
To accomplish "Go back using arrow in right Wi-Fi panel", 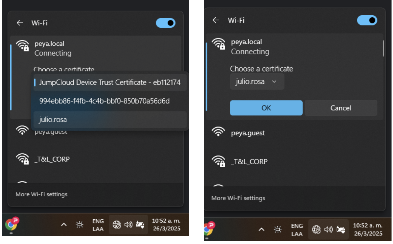I will (216, 20).
